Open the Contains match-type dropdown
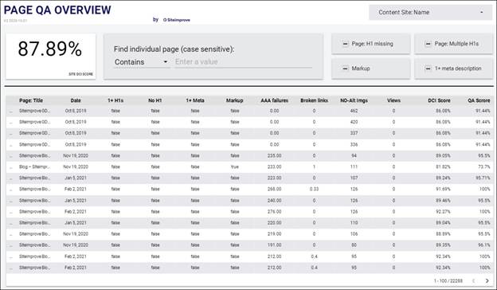The height and width of the screenshot is (290, 497). coord(141,62)
